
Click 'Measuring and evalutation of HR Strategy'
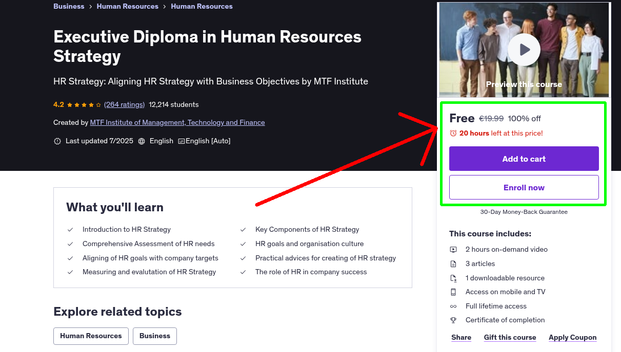(149, 272)
